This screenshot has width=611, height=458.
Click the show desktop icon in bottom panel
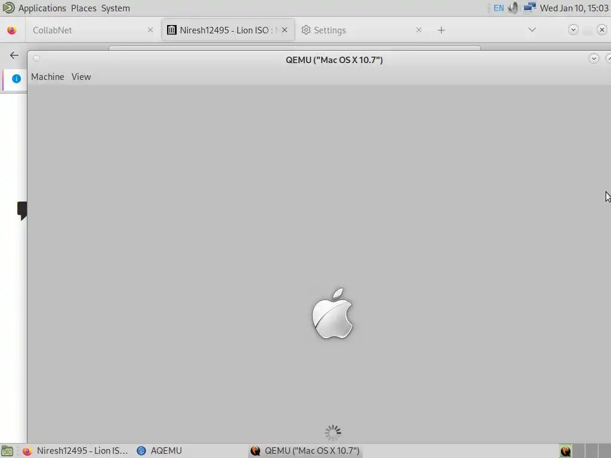(x=7, y=451)
